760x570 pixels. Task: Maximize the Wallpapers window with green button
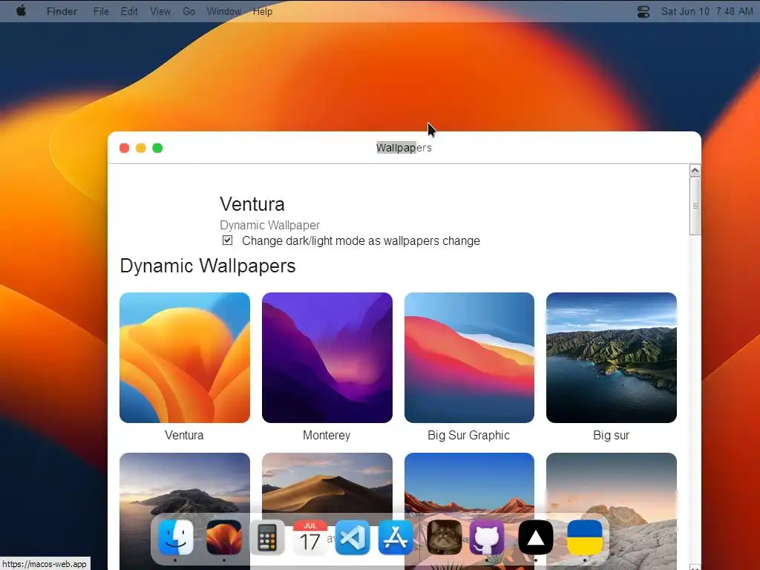[x=157, y=148]
